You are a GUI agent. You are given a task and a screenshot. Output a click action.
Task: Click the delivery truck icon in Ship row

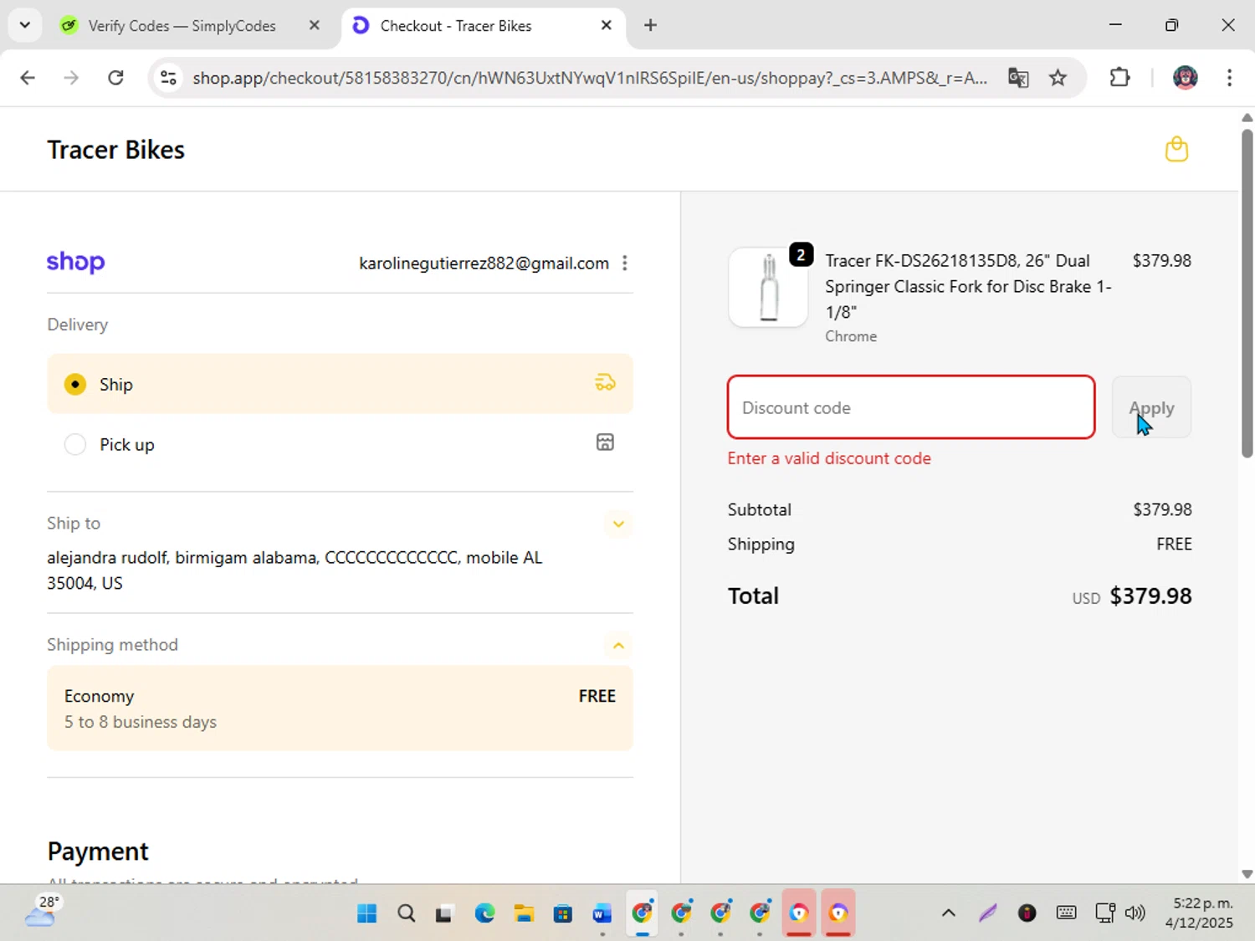(605, 383)
